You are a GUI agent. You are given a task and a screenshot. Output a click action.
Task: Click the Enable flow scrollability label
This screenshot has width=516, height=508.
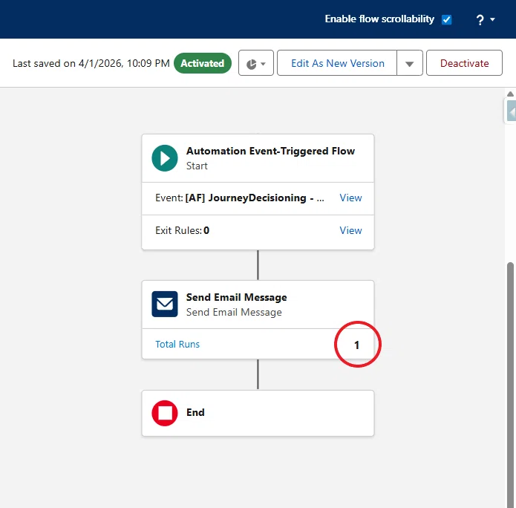[379, 19]
